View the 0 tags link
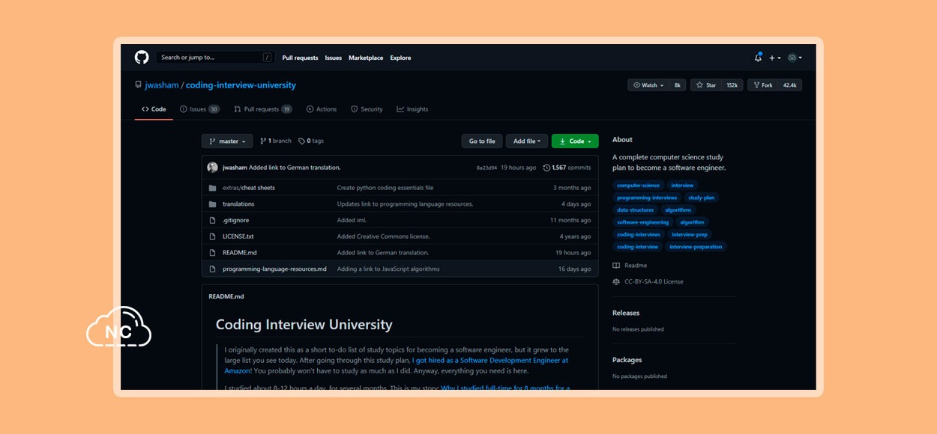Viewport: 937px width, 434px height. click(x=311, y=141)
